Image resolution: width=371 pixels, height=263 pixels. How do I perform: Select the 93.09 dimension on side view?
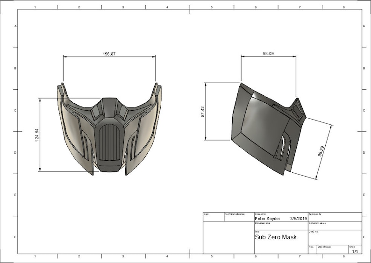point(268,53)
